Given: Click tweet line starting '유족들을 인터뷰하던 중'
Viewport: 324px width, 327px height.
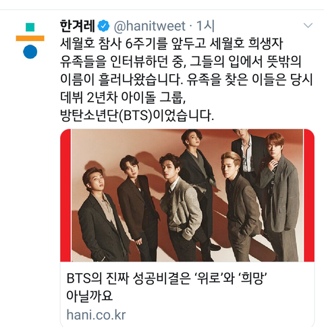Looking at the screenshot, I should tap(180, 61).
